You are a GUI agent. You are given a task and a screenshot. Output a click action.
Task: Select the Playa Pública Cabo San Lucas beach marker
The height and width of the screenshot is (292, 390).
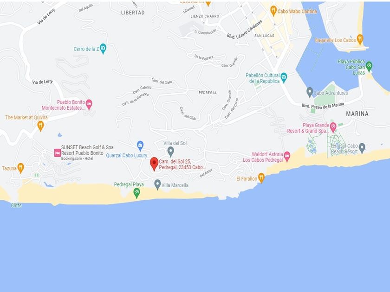point(369,67)
